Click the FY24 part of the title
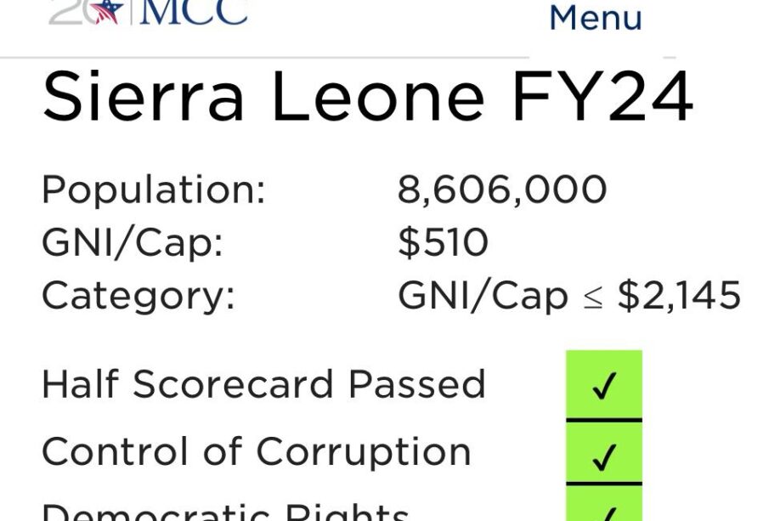 pos(602,96)
